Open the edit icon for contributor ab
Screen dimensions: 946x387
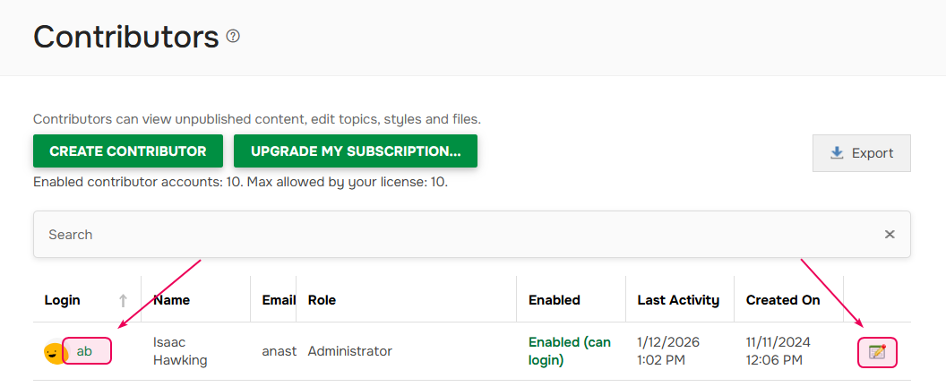coord(877,352)
